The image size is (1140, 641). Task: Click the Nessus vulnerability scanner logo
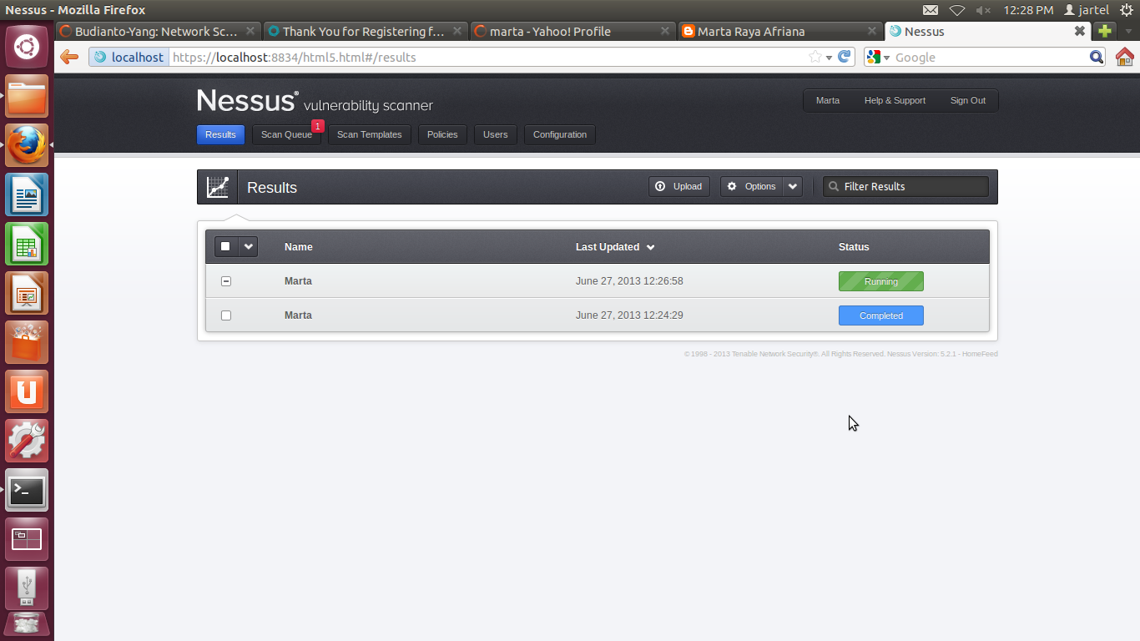click(315, 101)
